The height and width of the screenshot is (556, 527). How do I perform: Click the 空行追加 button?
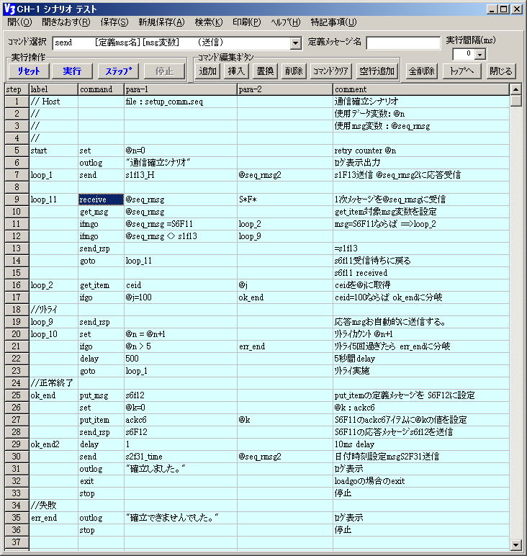point(377,71)
